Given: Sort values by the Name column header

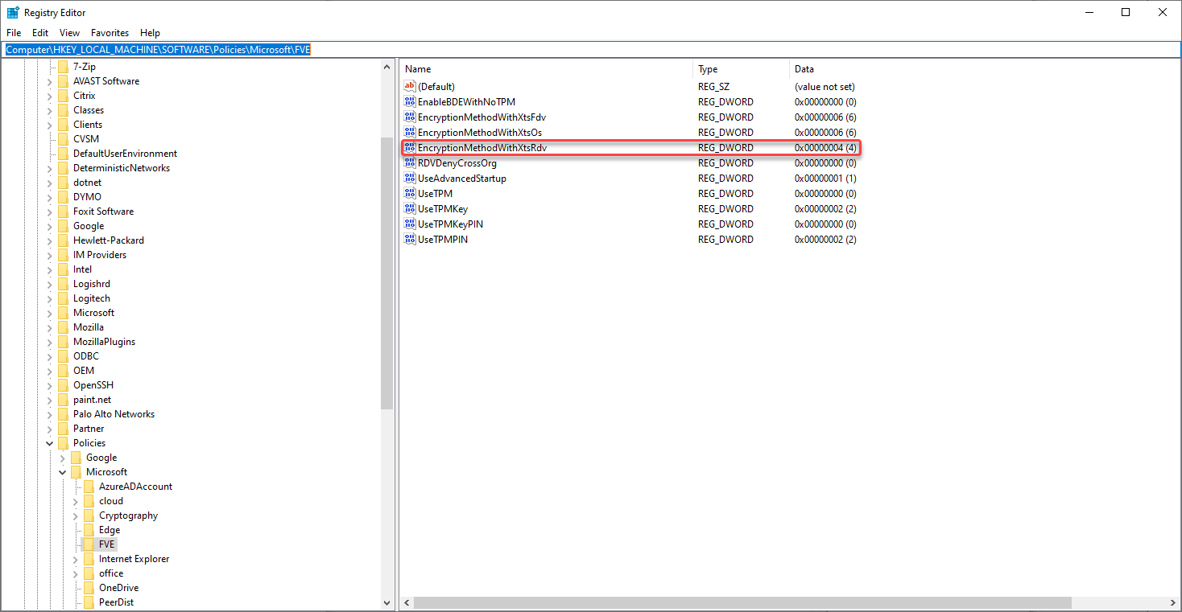Looking at the screenshot, I should (547, 69).
